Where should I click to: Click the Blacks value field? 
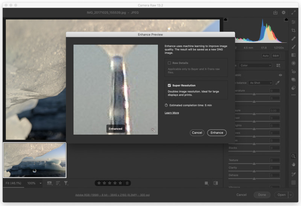(x=275, y=148)
